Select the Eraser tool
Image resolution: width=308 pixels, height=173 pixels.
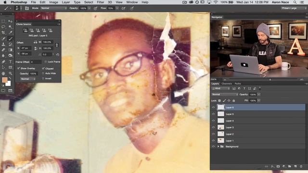pyautogui.click(x=3, y=50)
